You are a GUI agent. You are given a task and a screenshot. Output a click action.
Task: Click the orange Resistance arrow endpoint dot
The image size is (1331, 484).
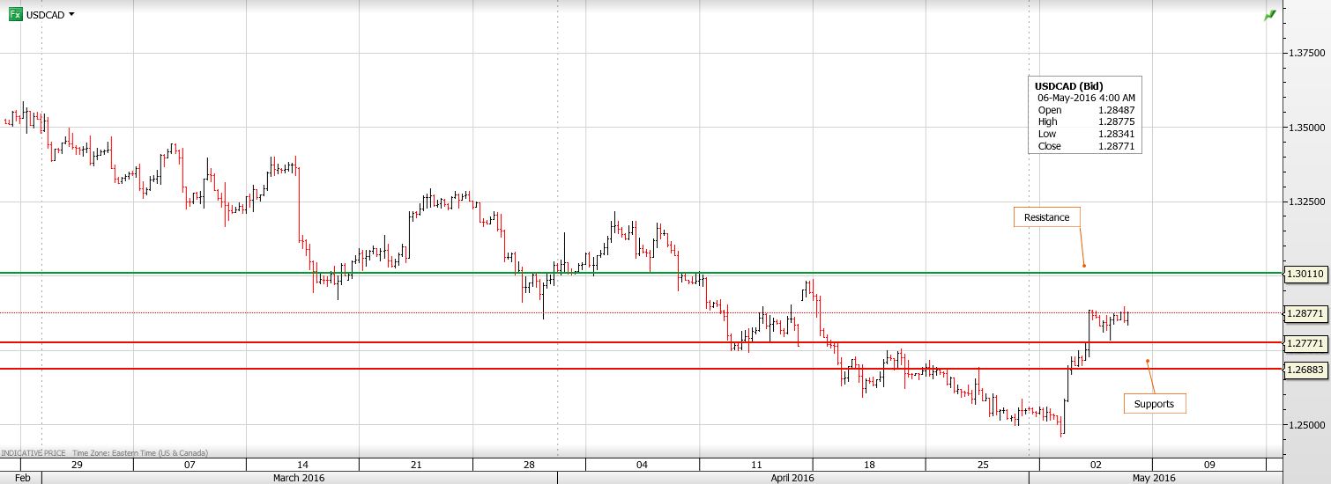pyautogui.click(x=1084, y=266)
